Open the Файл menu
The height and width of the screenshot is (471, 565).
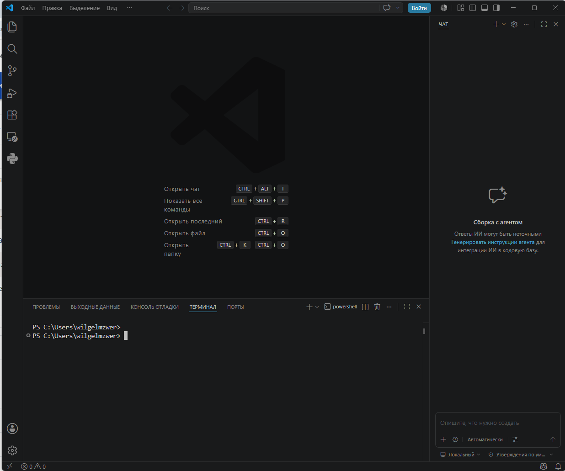tap(28, 8)
